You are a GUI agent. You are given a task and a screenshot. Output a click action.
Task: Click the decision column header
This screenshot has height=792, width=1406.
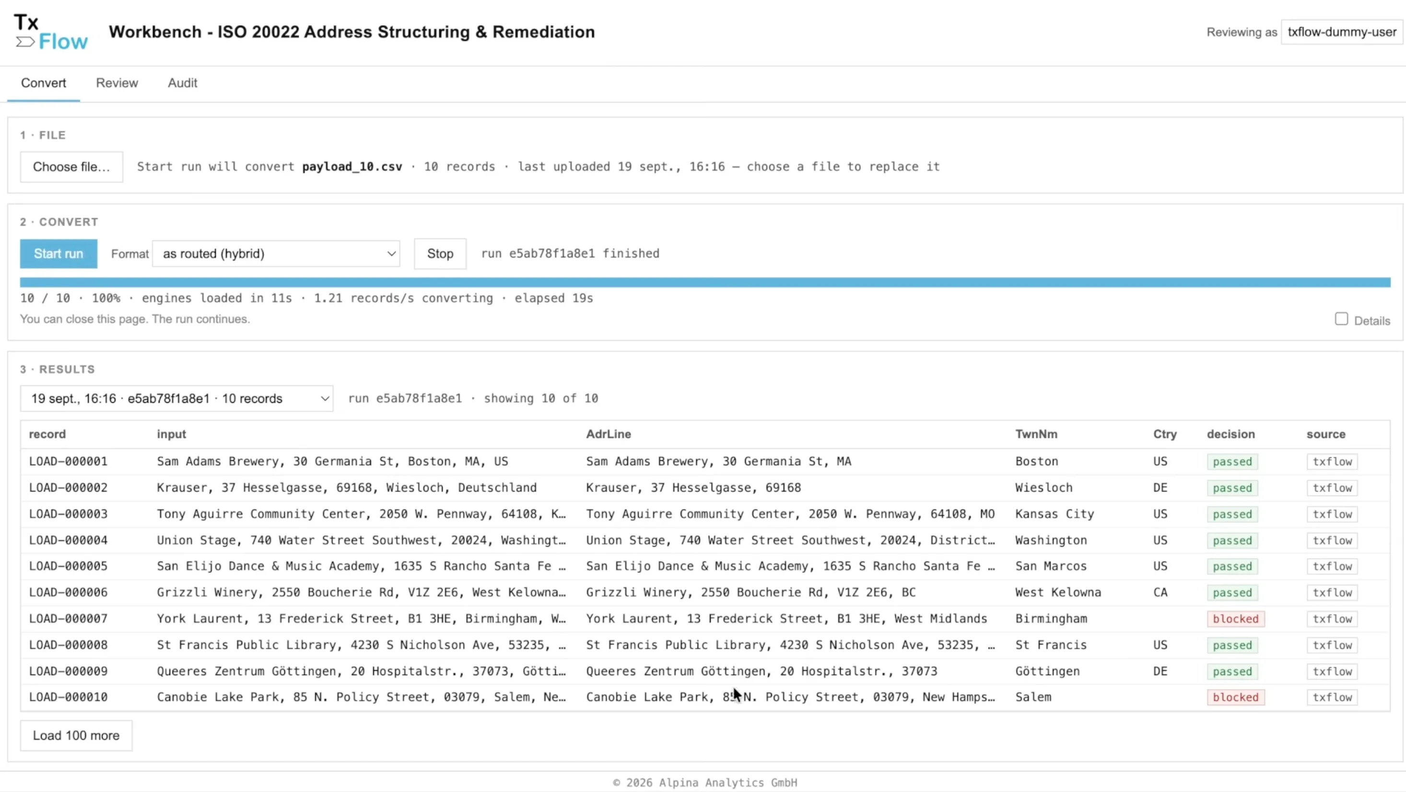coord(1231,434)
